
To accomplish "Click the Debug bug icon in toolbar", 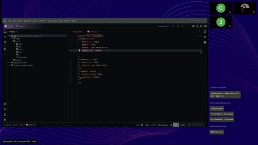I will pos(178,26).
